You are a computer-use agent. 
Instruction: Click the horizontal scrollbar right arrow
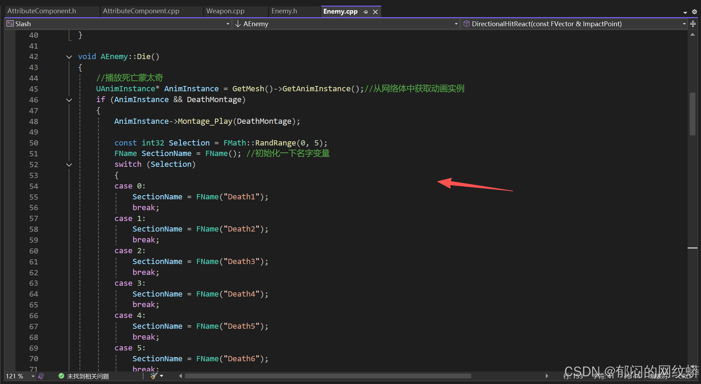(547, 376)
